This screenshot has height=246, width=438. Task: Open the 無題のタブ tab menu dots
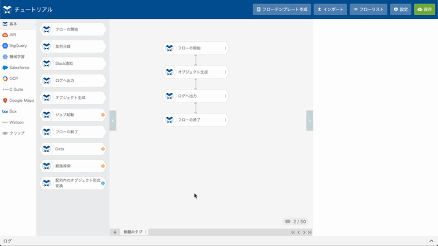point(146,232)
